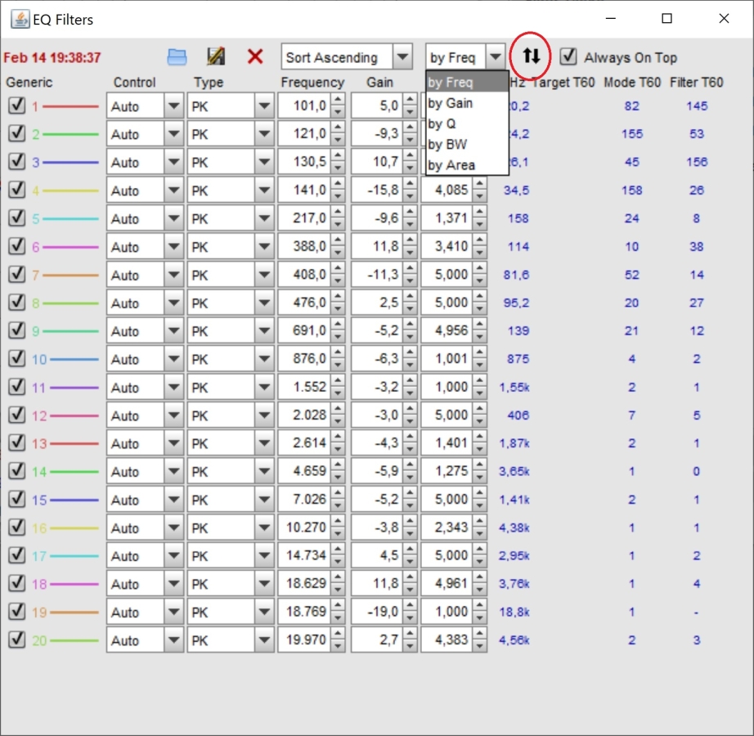Open the Sort Ascending dropdown
The height and width of the screenshot is (736, 754).
coord(402,57)
